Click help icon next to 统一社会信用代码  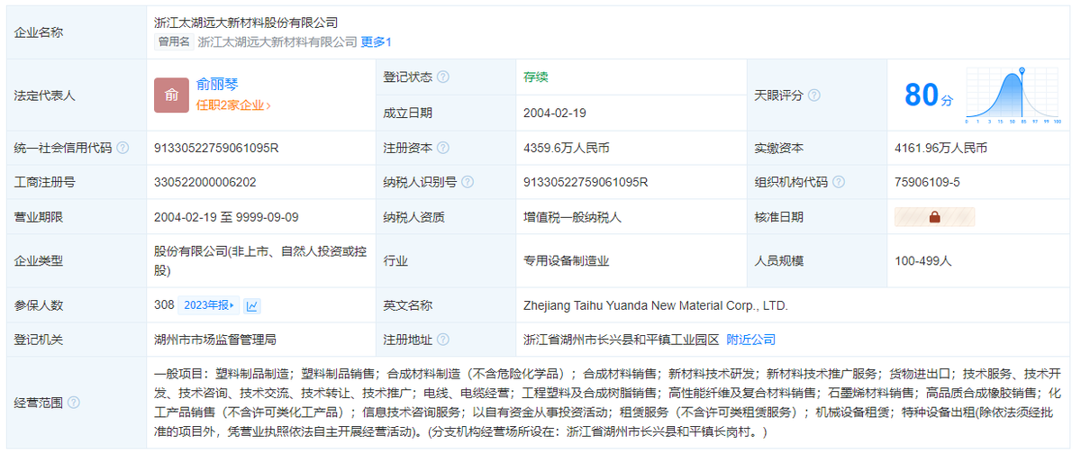(x=123, y=148)
